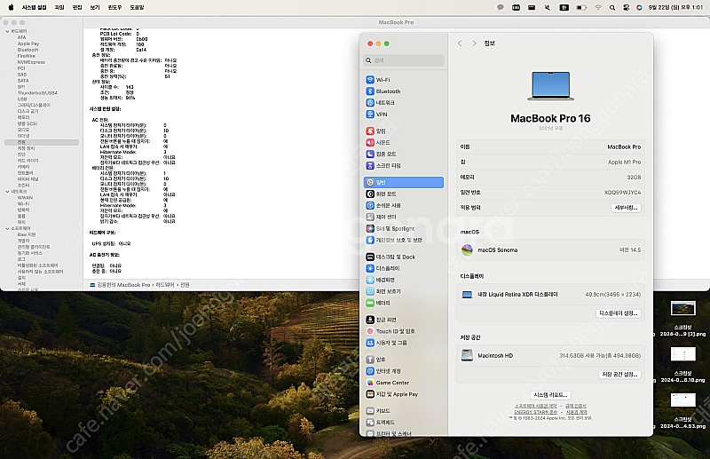Click the System Settings search field
The width and height of the screenshot is (710, 459).
coord(404,60)
